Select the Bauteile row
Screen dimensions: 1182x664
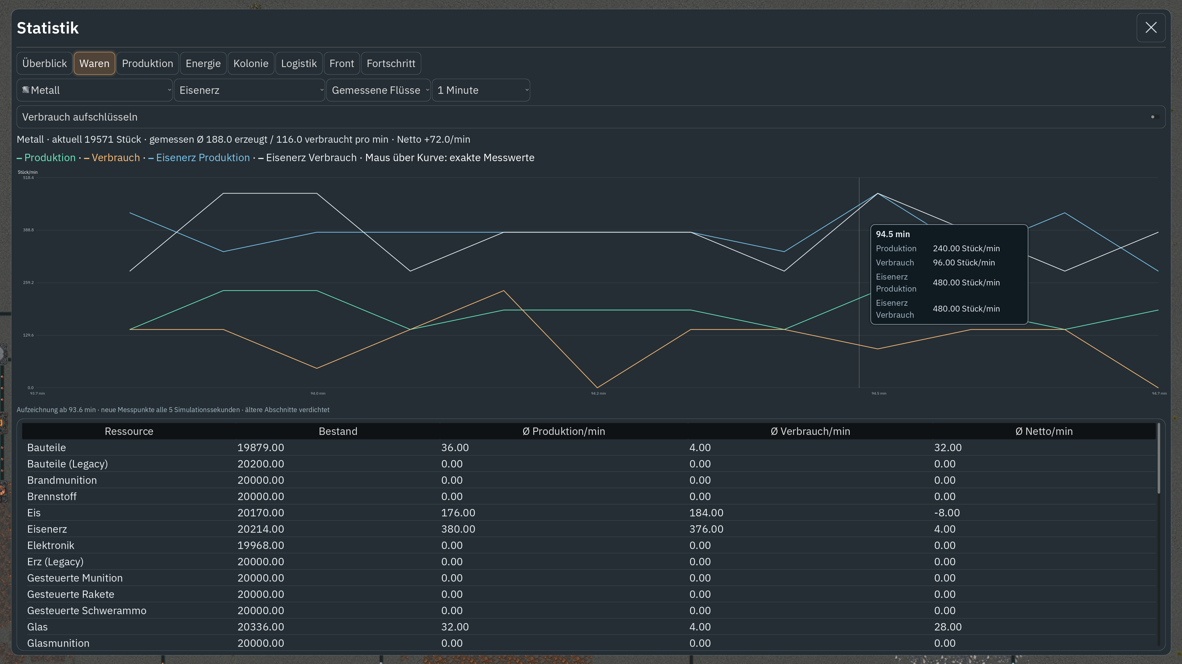coord(589,448)
